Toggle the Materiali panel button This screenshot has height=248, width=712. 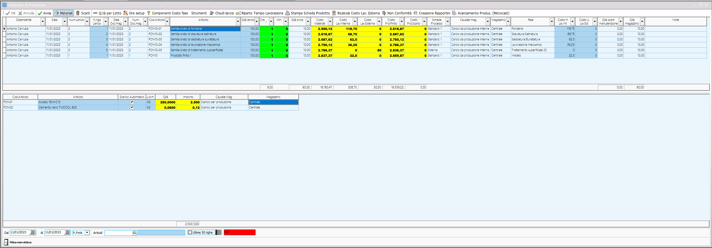point(63,13)
